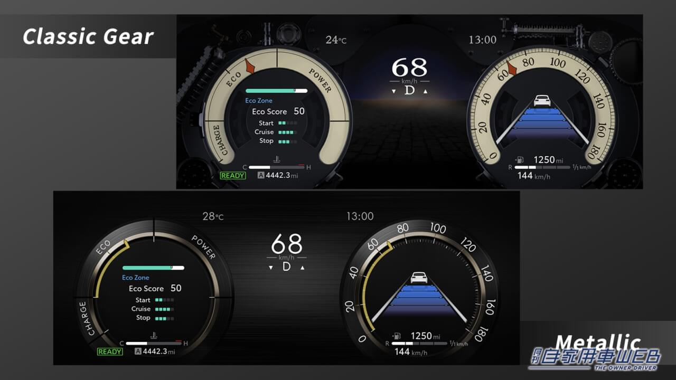Viewport: 676px width, 380px height.
Task: Click the trip A icon beside the Metallic odometer
Action: point(138,352)
